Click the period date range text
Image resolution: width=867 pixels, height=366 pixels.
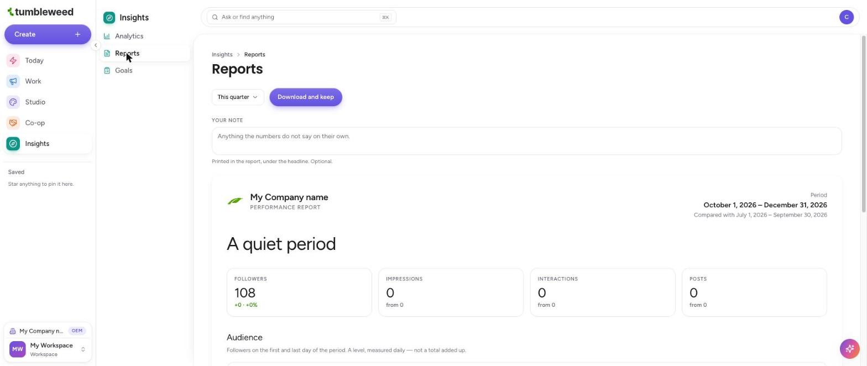click(765, 205)
